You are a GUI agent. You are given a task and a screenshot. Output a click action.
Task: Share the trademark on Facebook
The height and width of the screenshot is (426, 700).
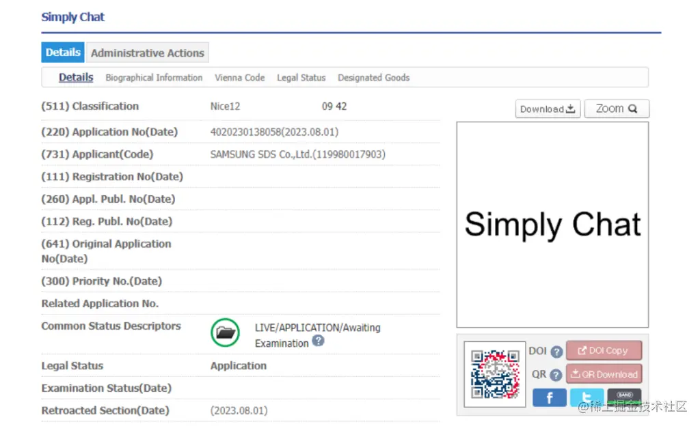[x=550, y=397]
